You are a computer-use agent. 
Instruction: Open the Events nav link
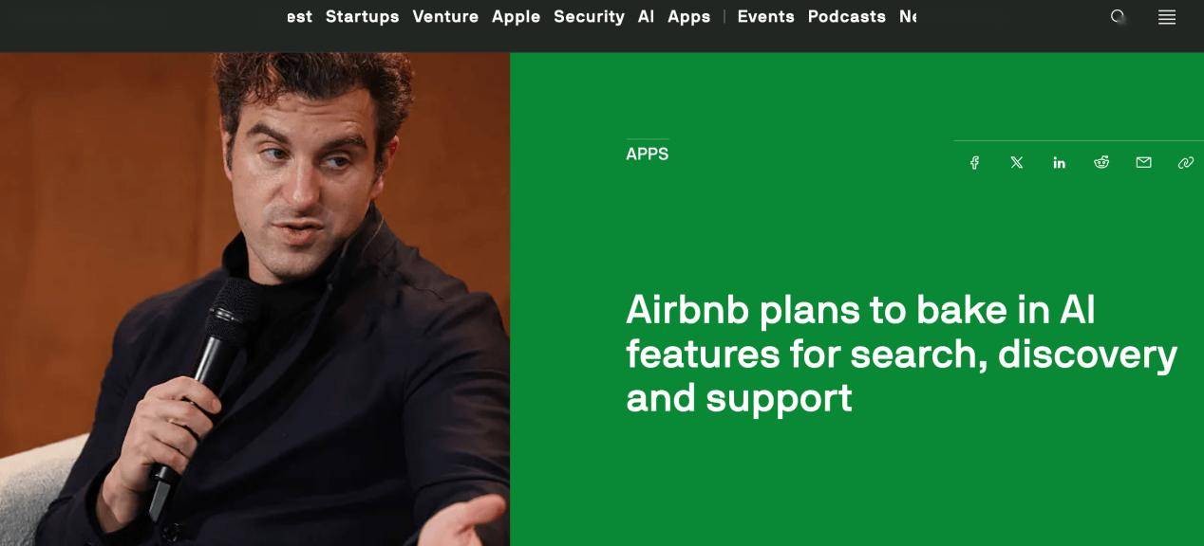(x=765, y=16)
